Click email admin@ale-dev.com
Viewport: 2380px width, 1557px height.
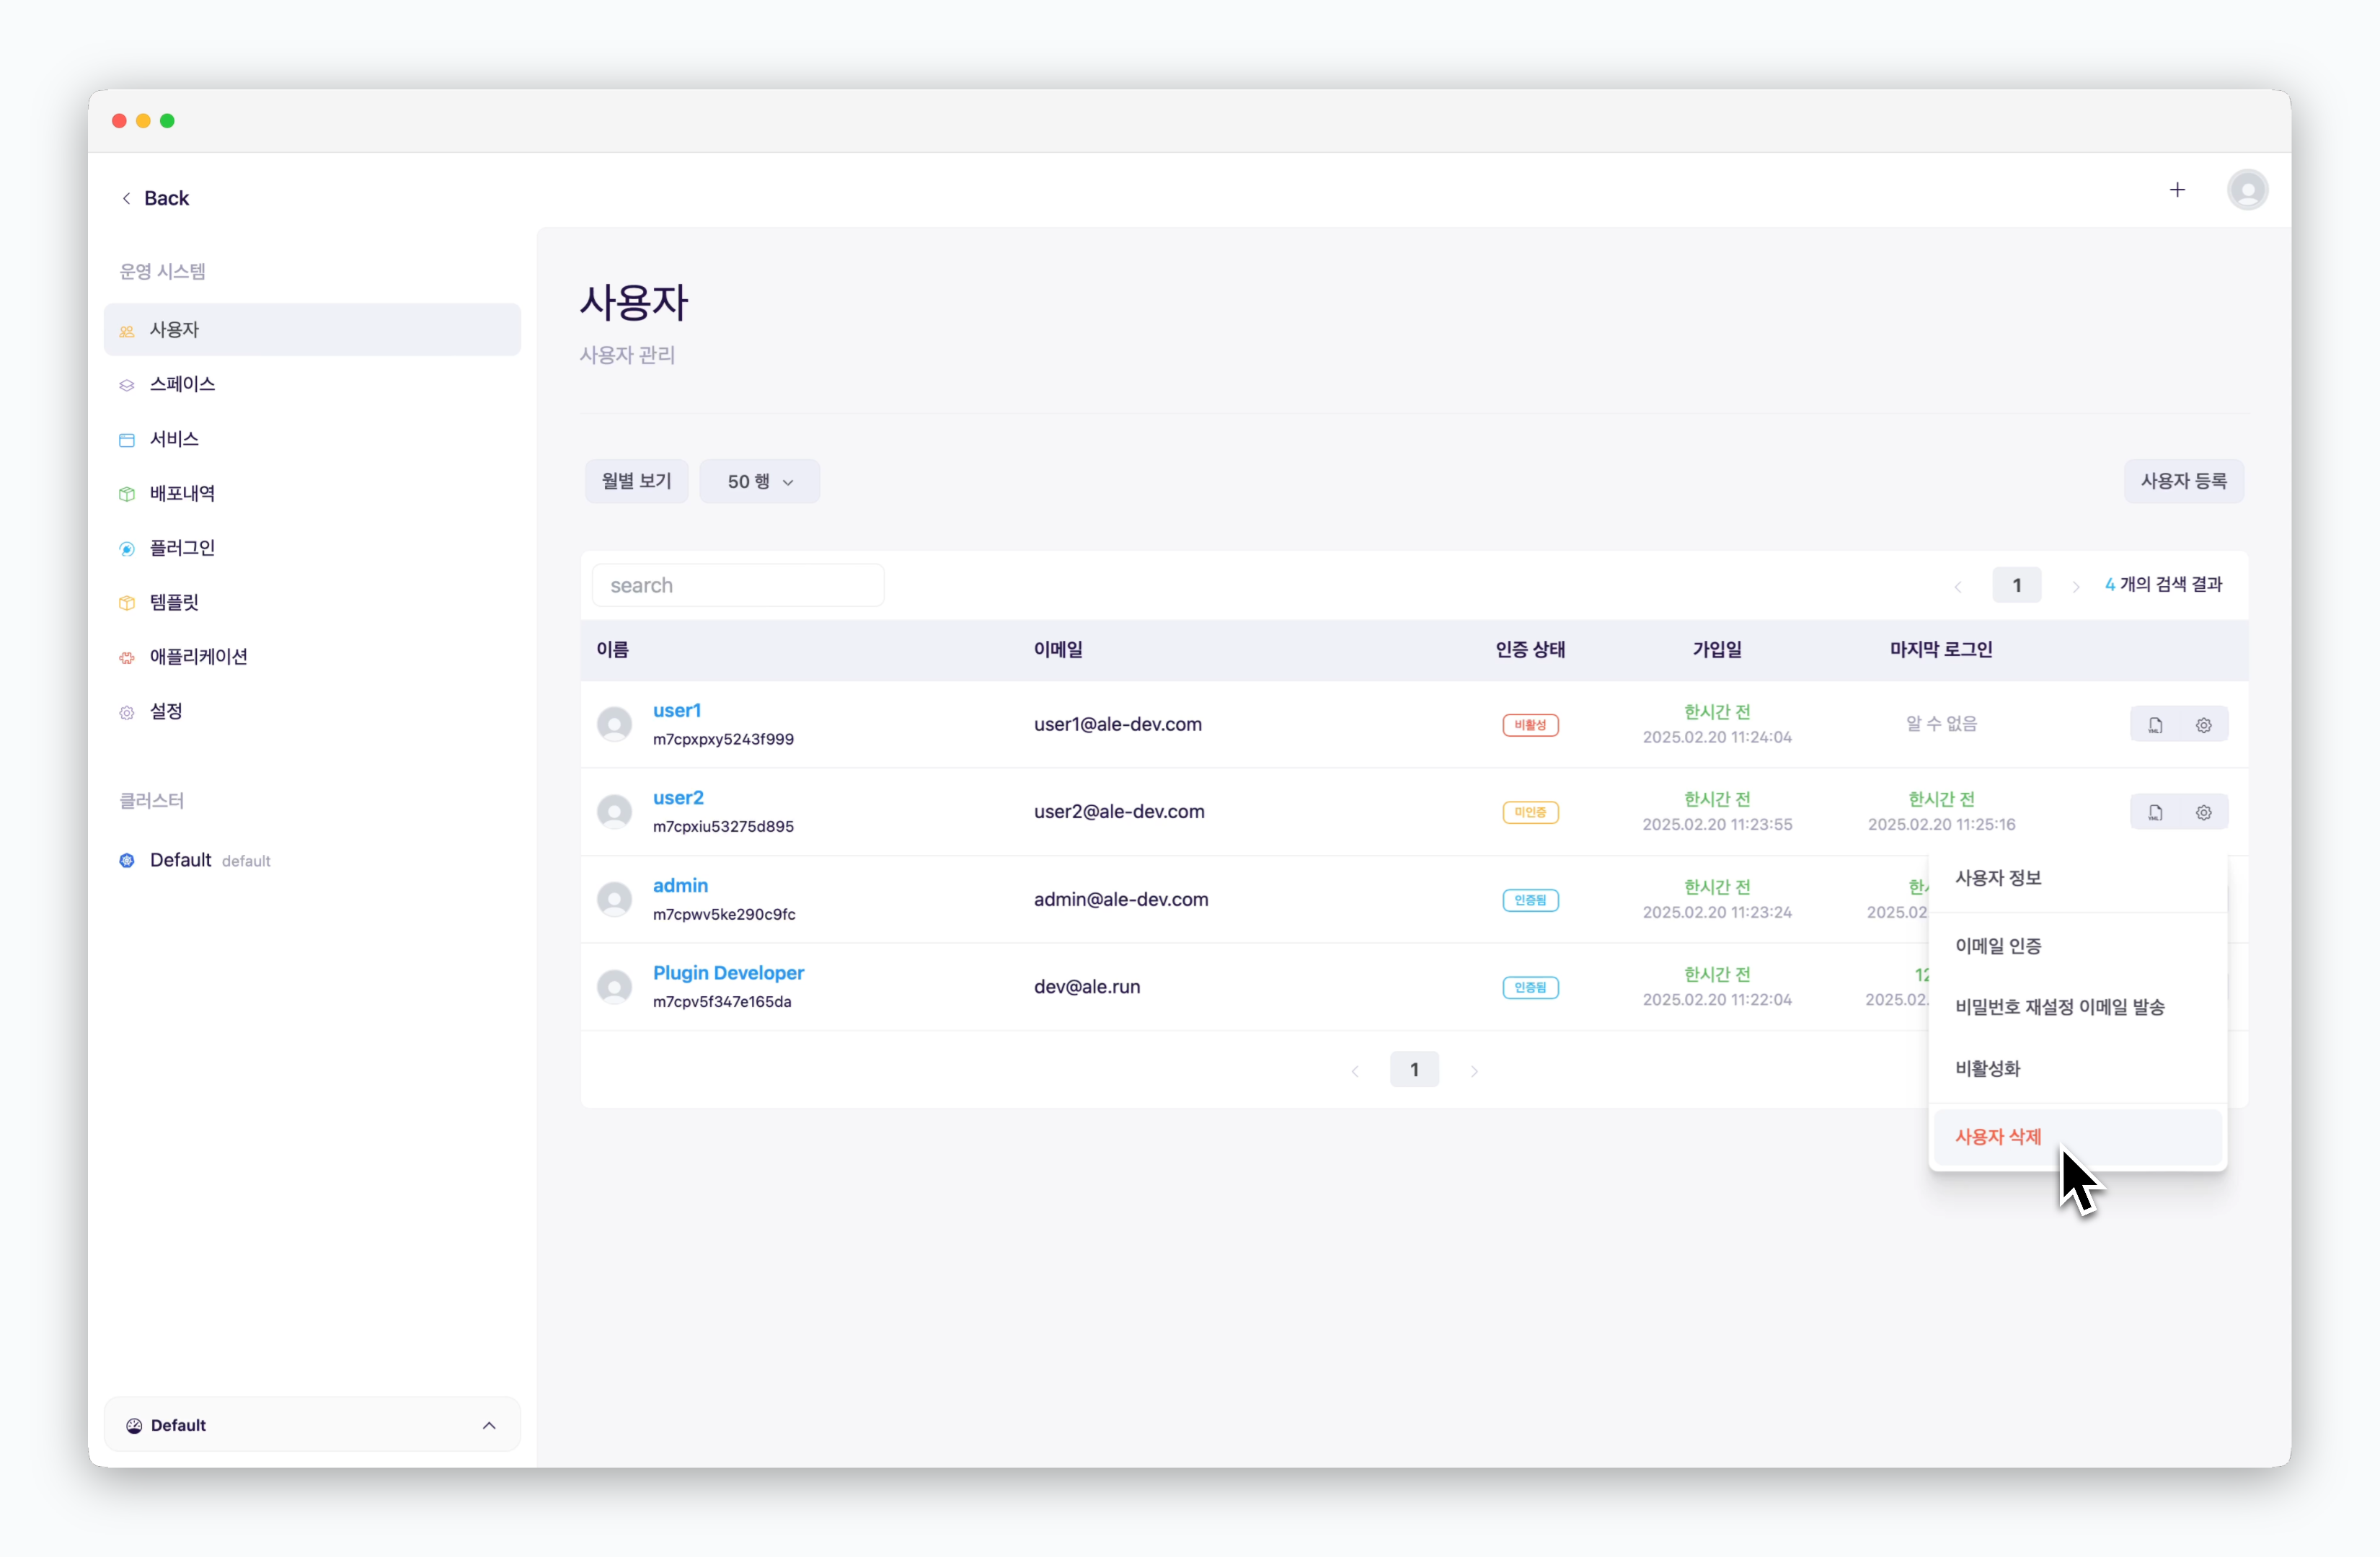pyautogui.click(x=1121, y=899)
